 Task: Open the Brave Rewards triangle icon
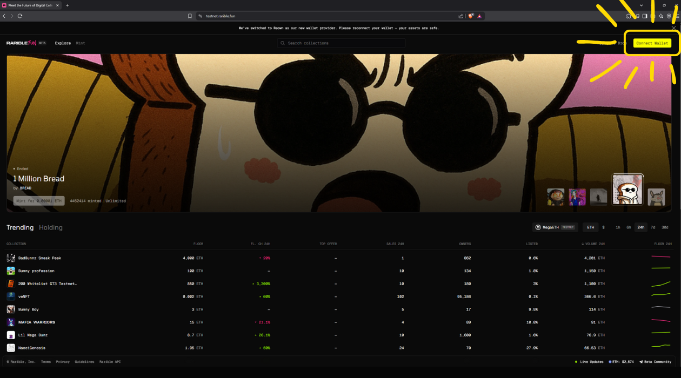479,16
